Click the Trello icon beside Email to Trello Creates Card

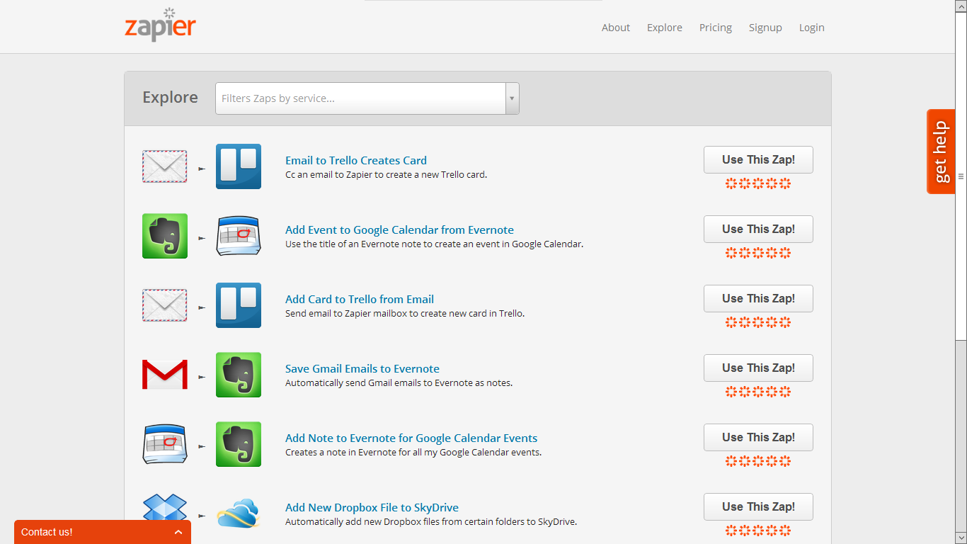click(238, 166)
